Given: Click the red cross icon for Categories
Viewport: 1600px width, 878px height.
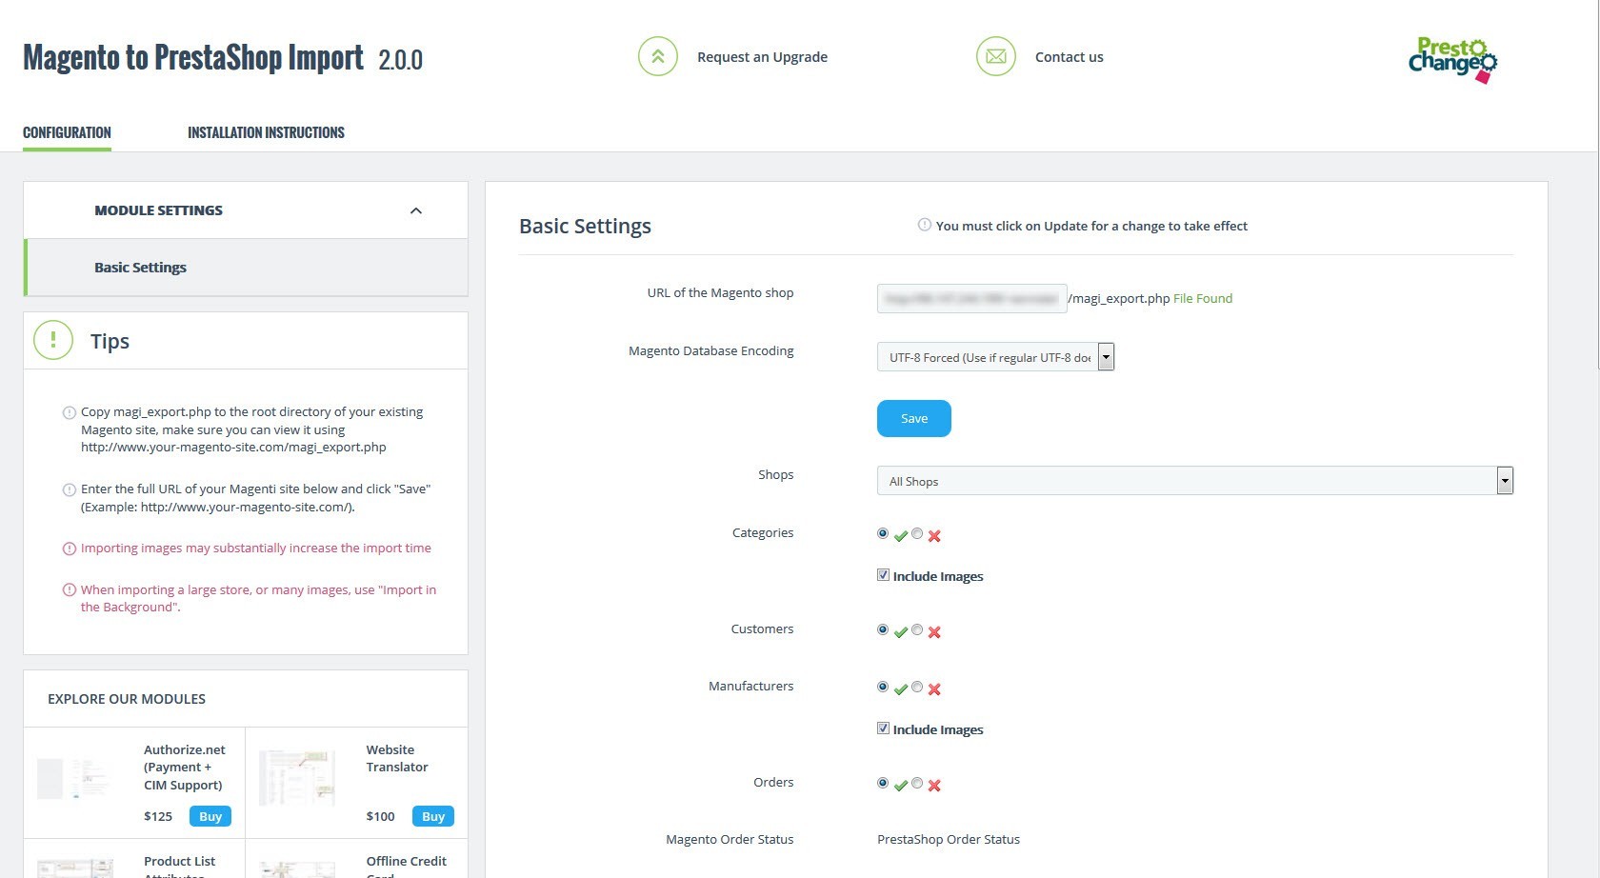Looking at the screenshot, I should point(934,536).
